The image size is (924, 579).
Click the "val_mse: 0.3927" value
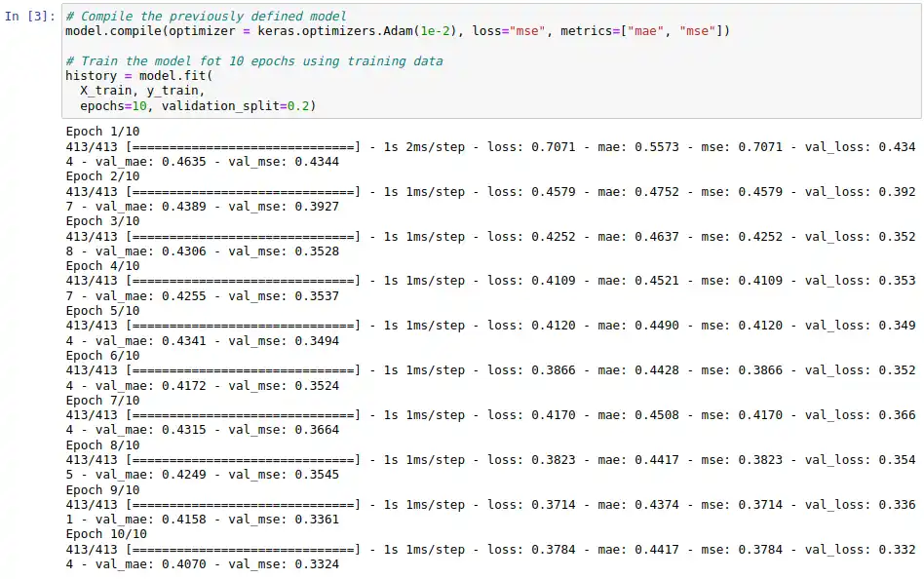coord(284,206)
